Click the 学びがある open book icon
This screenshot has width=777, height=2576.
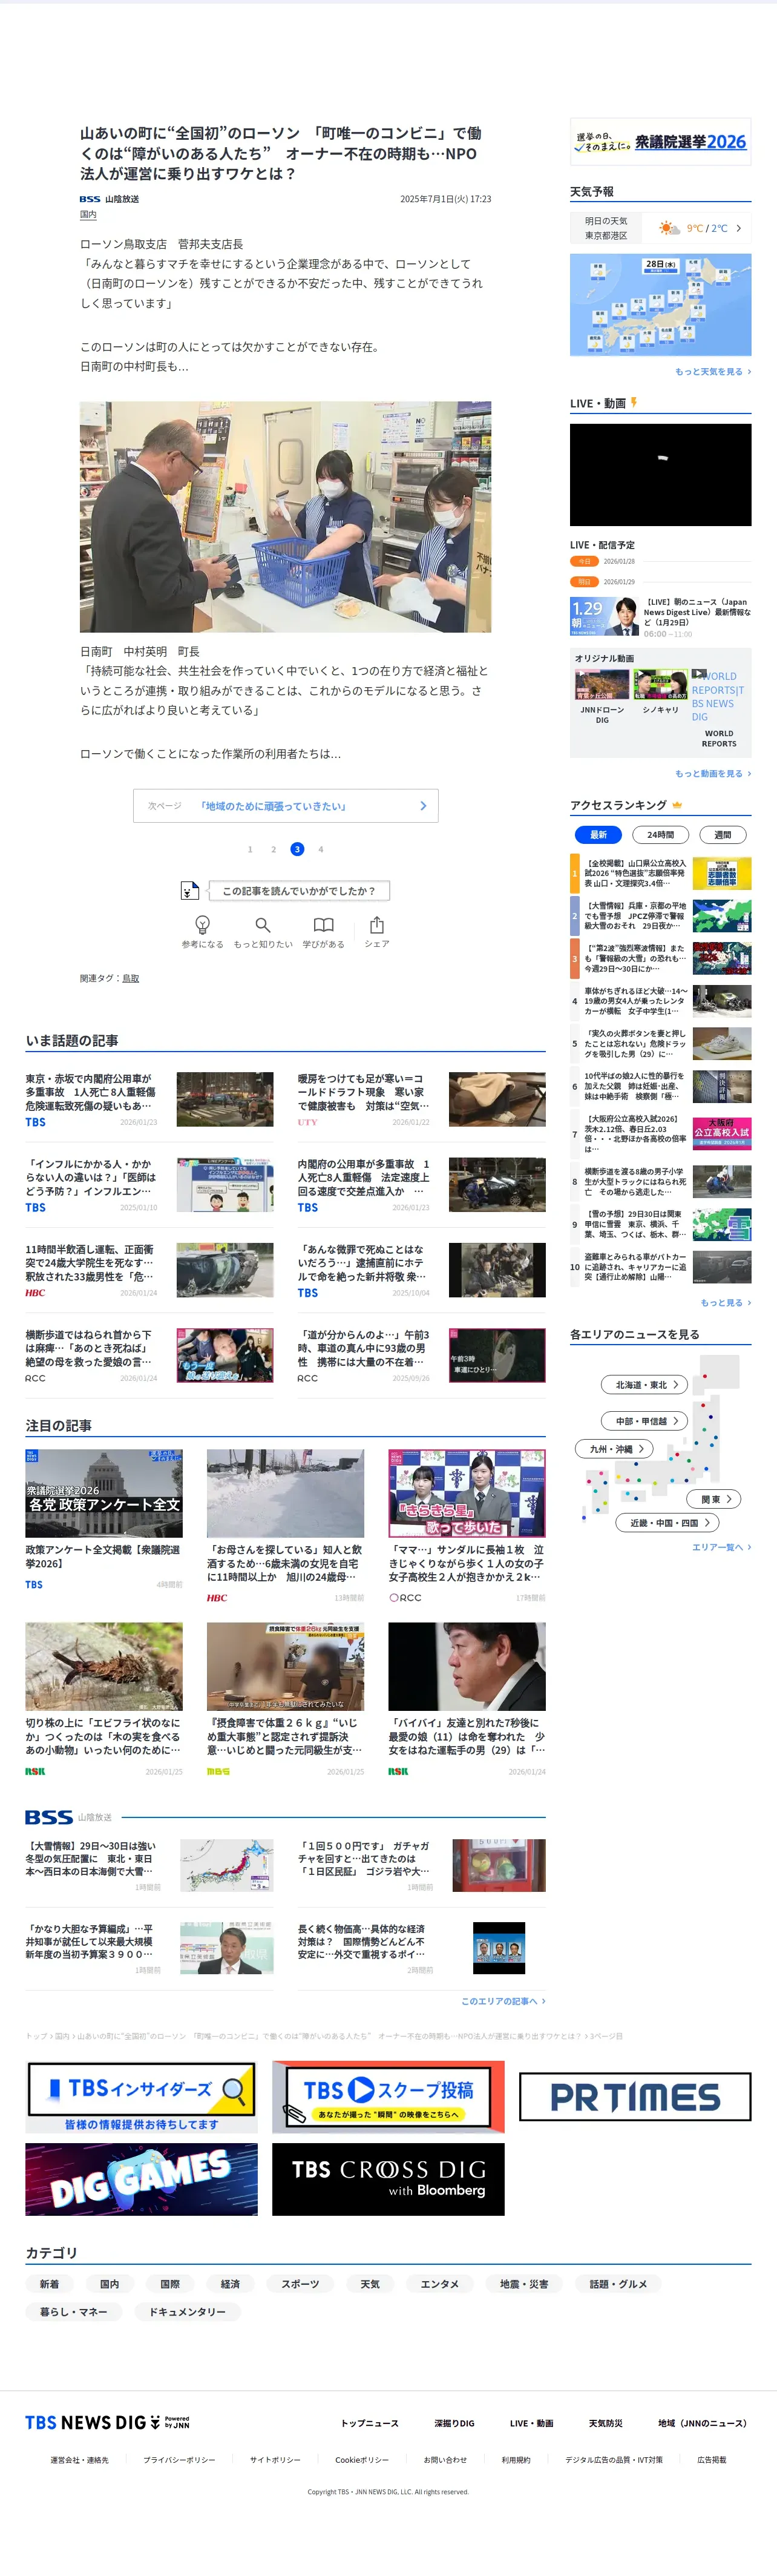coord(323,925)
